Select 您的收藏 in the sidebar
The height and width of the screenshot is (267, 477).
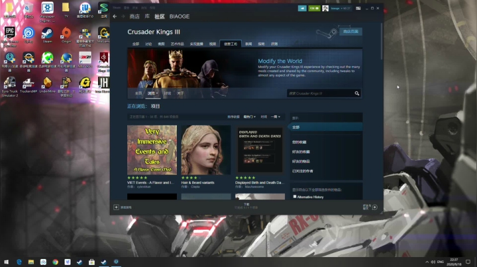(x=299, y=142)
